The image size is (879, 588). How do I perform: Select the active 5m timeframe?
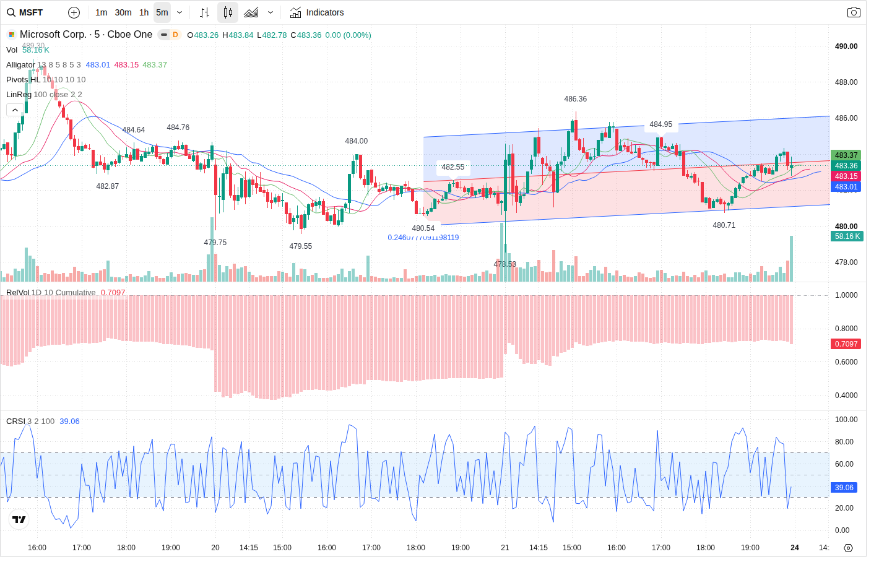(x=162, y=12)
